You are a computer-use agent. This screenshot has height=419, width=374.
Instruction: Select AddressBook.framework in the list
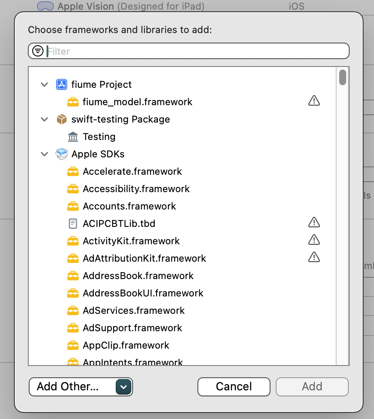pos(182,276)
